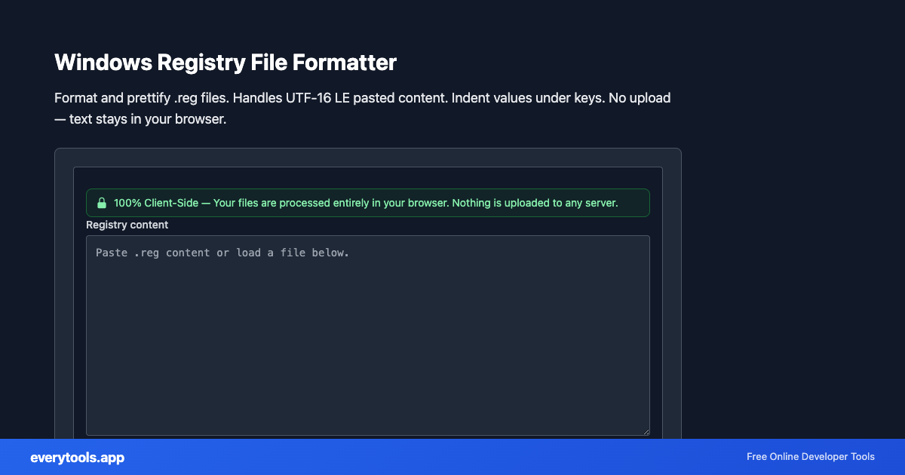Click the 'Windows Registry File Formatter' page heading
The height and width of the screenshot is (475, 905).
(x=225, y=63)
